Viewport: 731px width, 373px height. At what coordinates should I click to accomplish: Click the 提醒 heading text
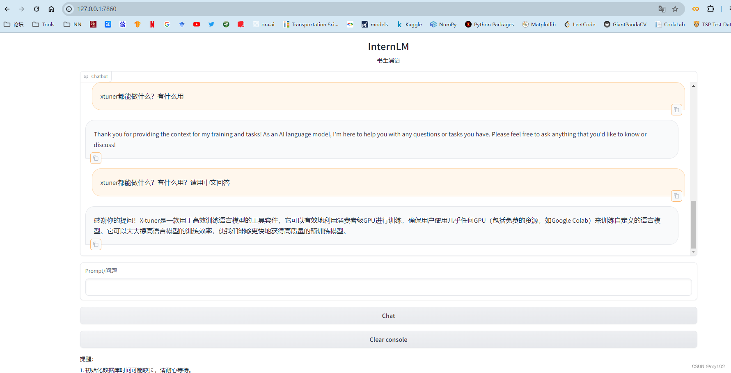[x=87, y=359]
